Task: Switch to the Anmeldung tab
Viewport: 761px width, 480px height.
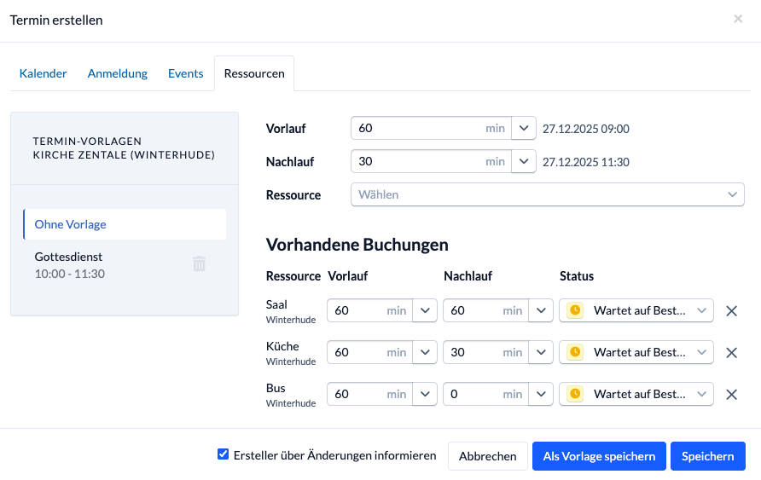Action: click(x=118, y=73)
